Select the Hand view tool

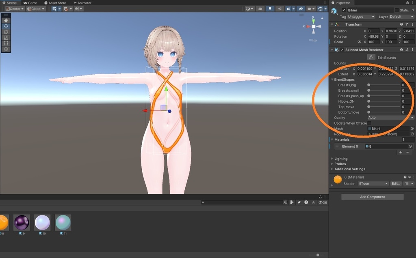[x=6, y=20]
